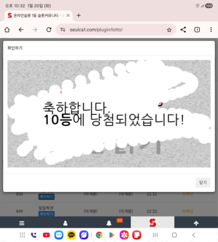
Task: Open the hamburger menu in bottom bar
Action: (22, 223)
